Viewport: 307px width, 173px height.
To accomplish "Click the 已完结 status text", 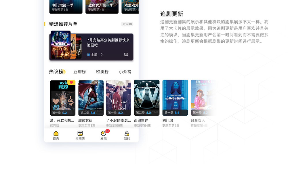I will pyautogui.click(x=54, y=125).
